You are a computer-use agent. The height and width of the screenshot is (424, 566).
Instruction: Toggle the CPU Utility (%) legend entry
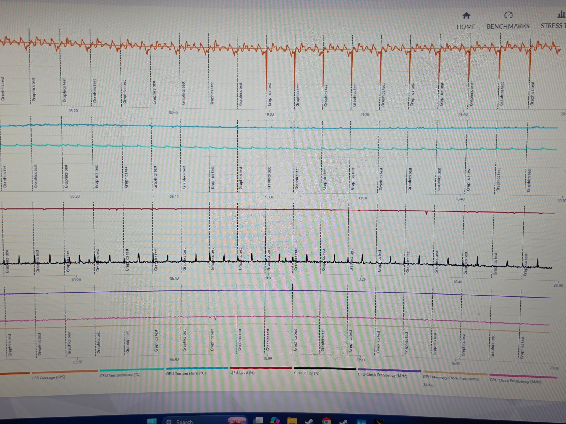[x=307, y=373]
